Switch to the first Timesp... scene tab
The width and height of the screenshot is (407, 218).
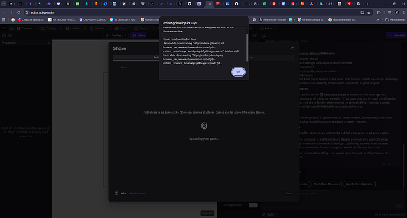click(x=27, y=28)
